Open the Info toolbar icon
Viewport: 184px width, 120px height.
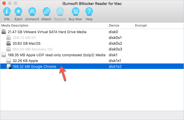click(7, 11)
